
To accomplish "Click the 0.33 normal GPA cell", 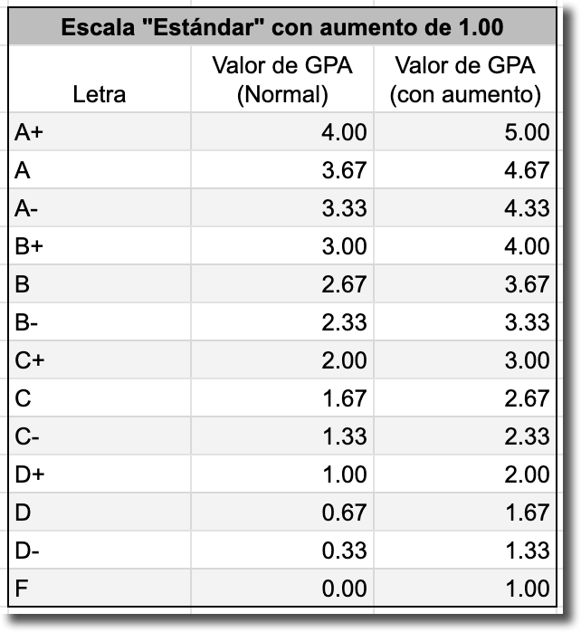I will tap(281, 551).
